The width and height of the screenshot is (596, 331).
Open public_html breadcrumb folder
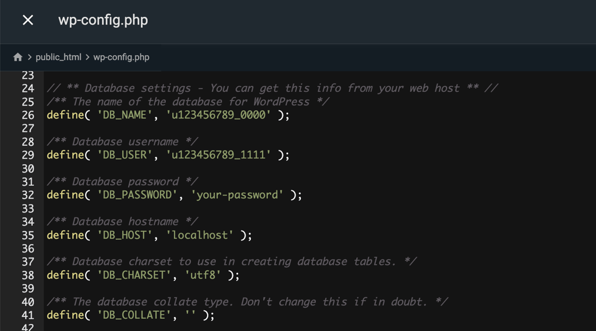click(59, 57)
